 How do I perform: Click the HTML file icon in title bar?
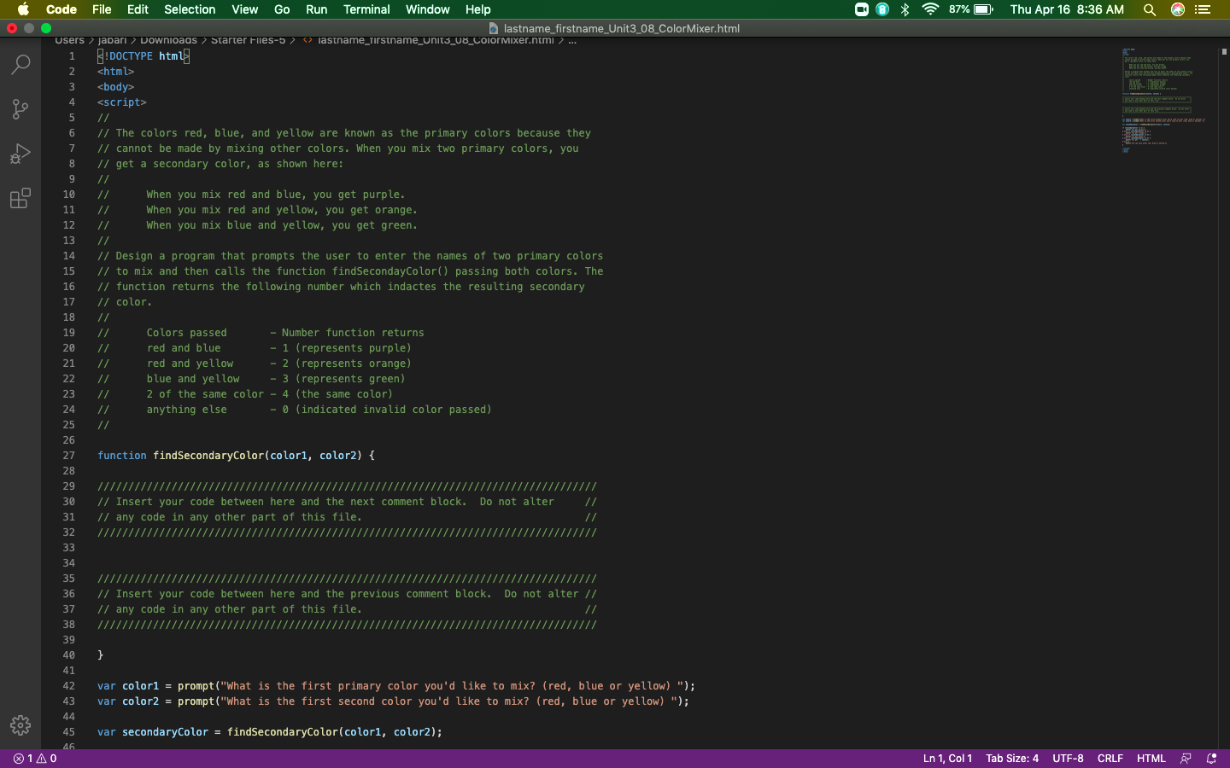click(x=493, y=28)
